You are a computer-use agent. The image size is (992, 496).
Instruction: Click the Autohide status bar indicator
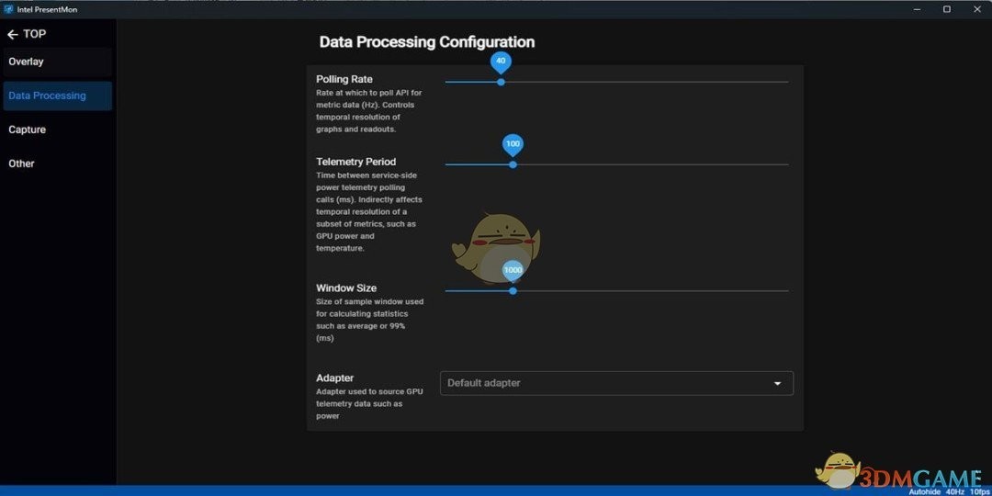(x=923, y=491)
